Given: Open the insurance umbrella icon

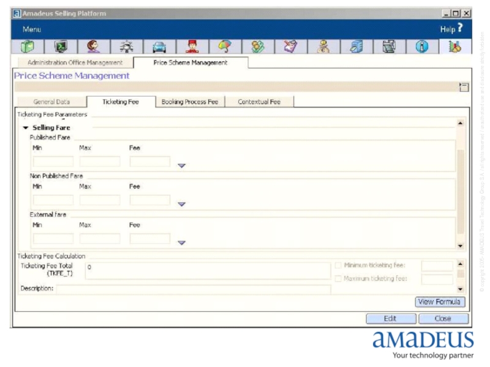Looking at the screenshot, I should [225, 47].
